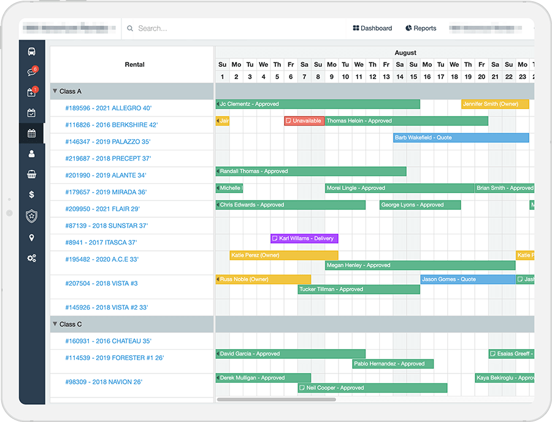552x422 pixels.
Task: Open the locations map pin icon
Action: point(32,237)
